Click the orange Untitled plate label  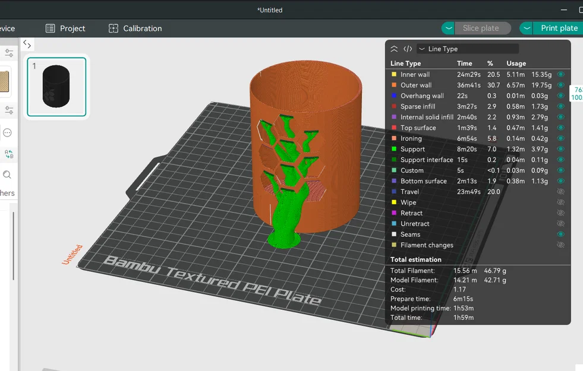(72, 255)
